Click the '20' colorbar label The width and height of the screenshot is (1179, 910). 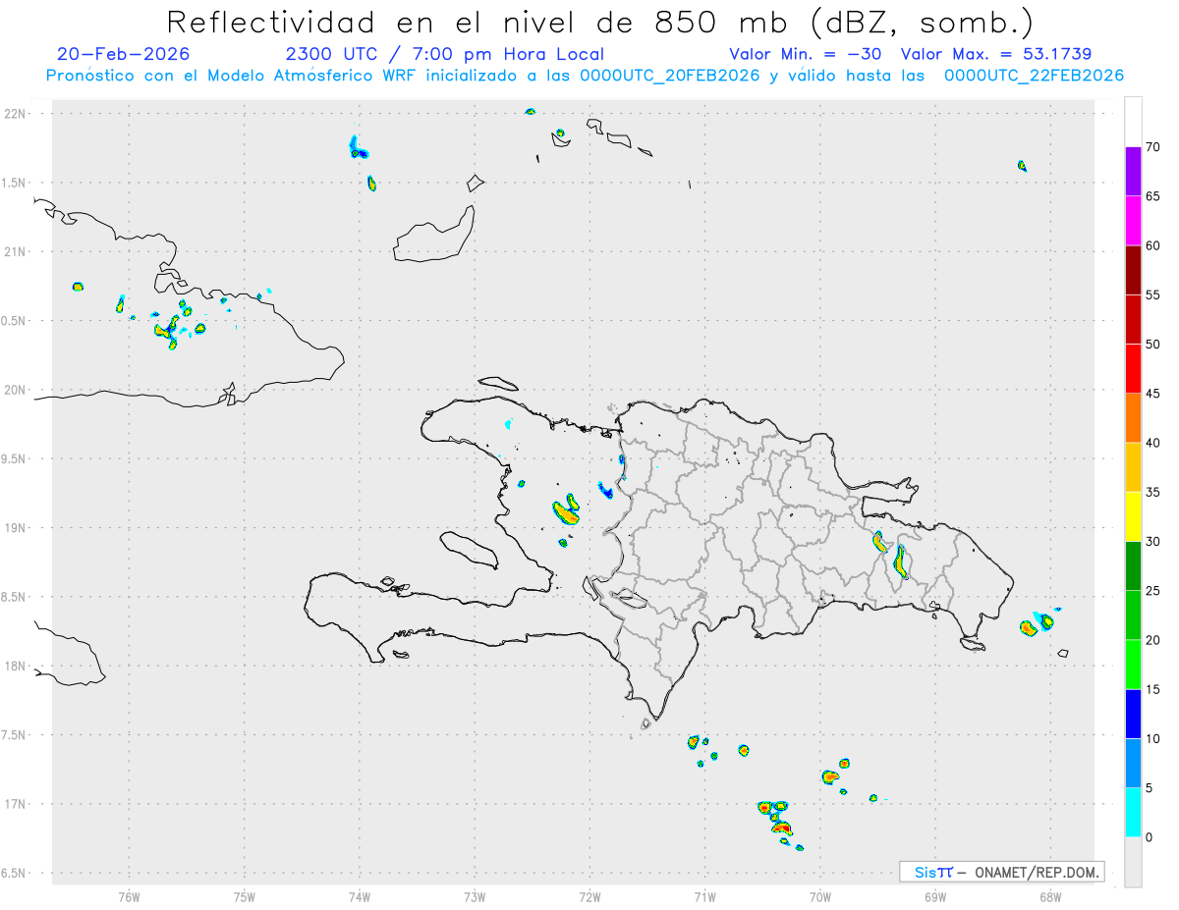tap(1152, 640)
